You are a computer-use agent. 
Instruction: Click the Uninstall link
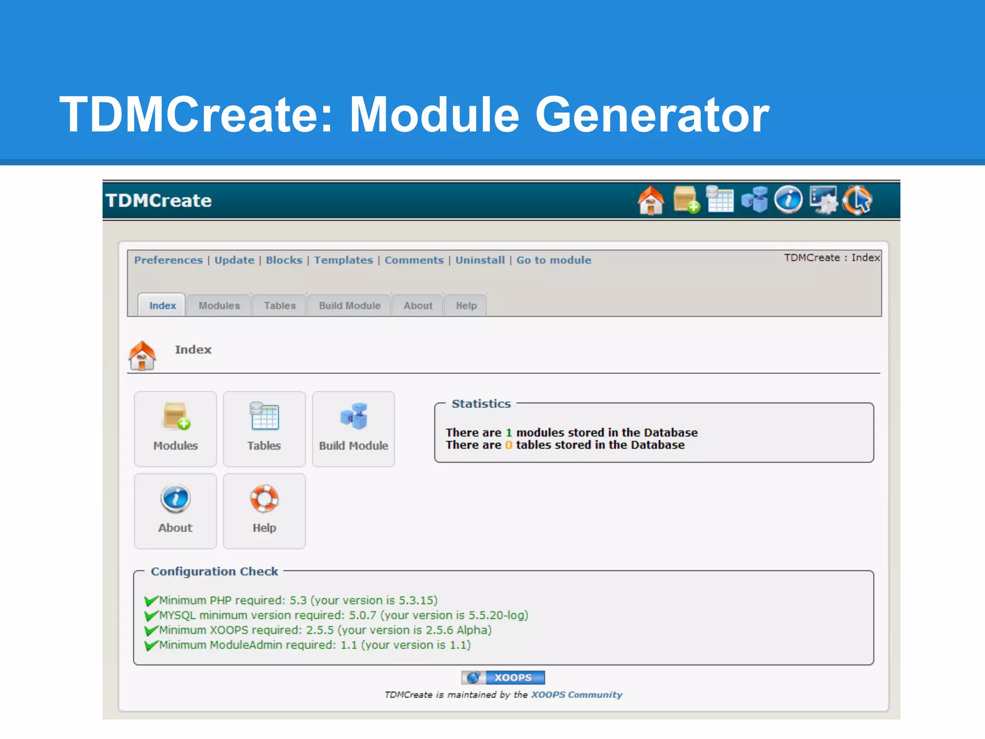coord(480,260)
